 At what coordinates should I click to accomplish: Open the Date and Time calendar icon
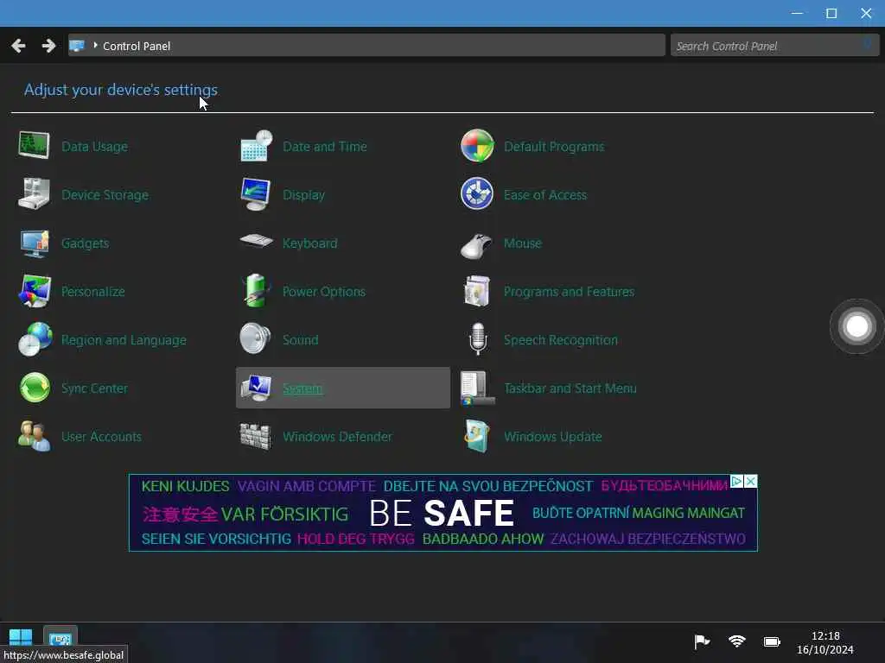(x=256, y=145)
